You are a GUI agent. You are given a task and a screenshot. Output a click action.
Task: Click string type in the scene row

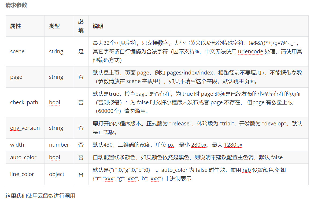coord(56,52)
